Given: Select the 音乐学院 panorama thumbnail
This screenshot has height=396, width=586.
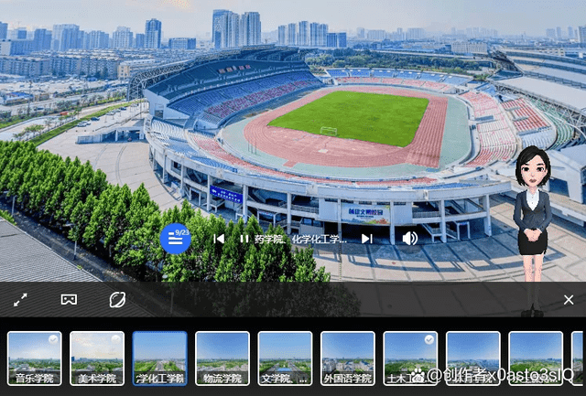Looking at the screenshot, I should 35,359.
